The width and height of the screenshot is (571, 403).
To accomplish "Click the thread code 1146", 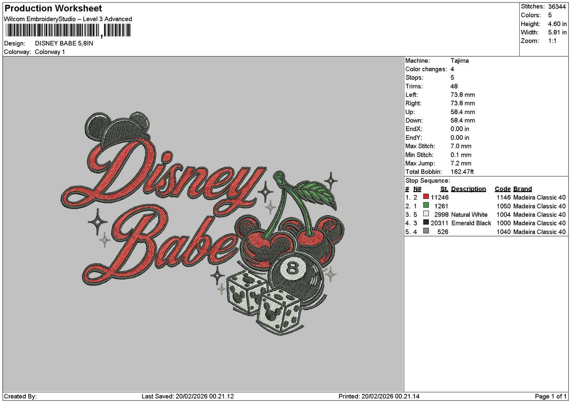I will pos(503,198).
